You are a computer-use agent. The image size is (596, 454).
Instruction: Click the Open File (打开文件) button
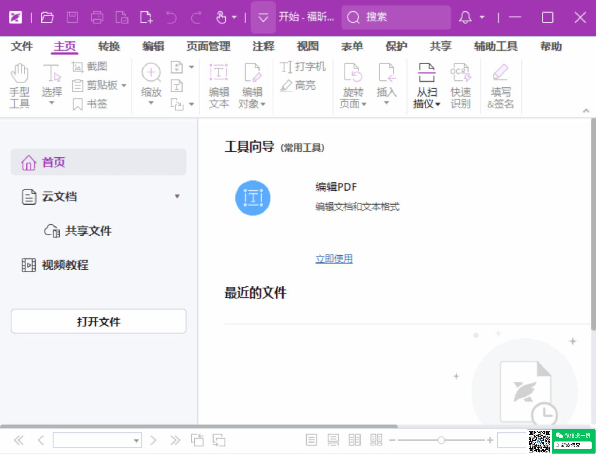pos(99,321)
